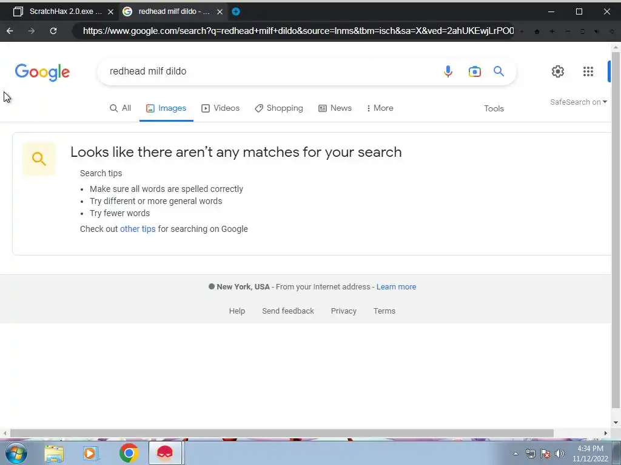Image resolution: width=621 pixels, height=465 pixels.
Task: Open Google Chrome from the taskbar
Action: coord(129,453)
